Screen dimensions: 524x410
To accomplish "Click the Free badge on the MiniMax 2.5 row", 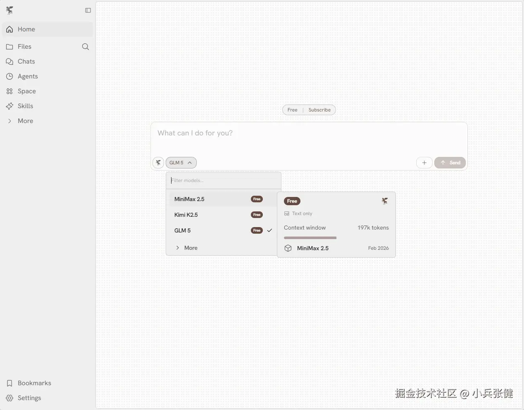I will 257,199.
